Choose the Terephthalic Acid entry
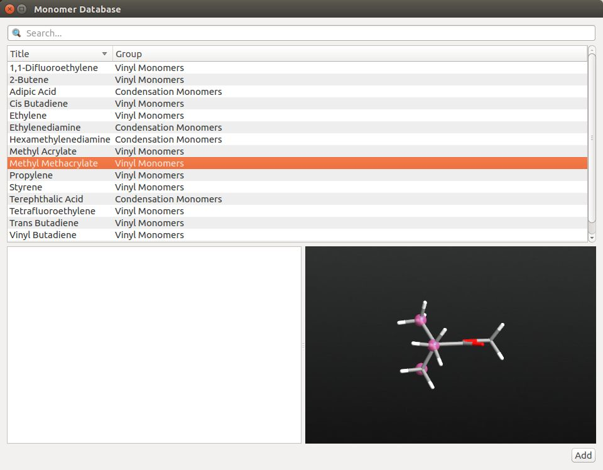Viewport: 603px width, 470px height. tap(46, 199)
